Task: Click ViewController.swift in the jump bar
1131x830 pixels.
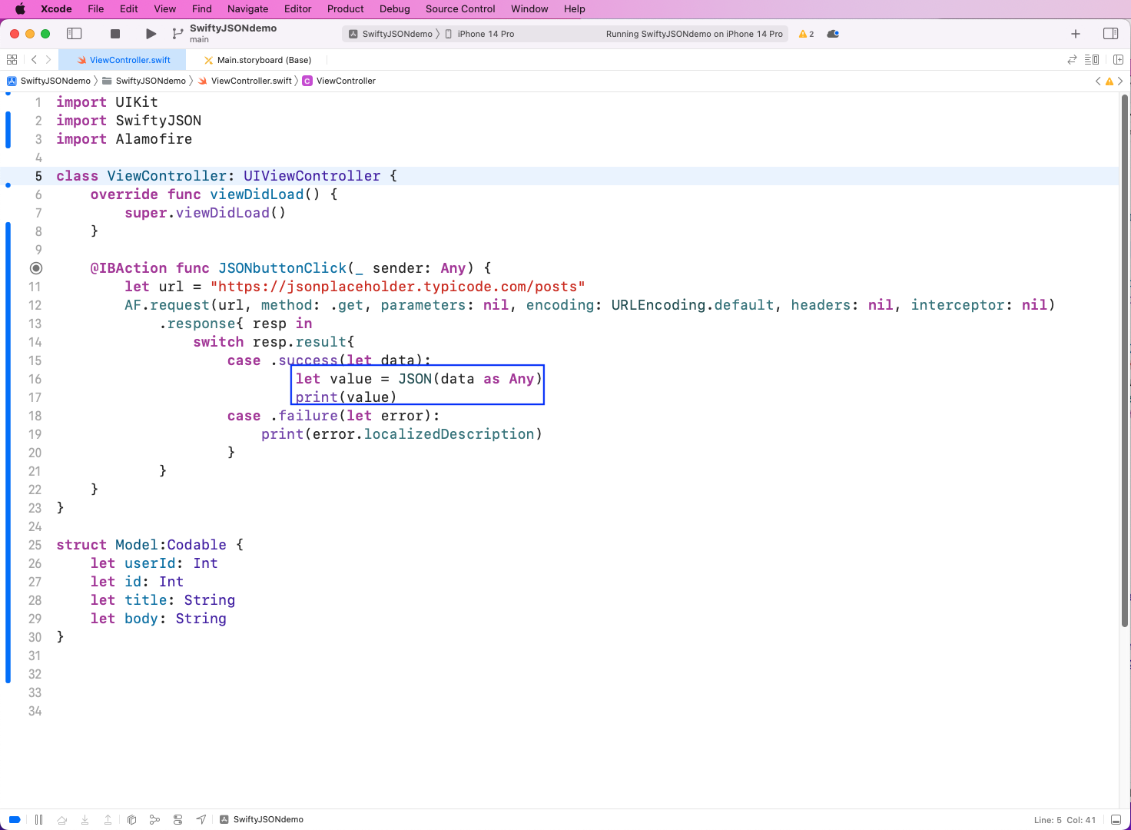Action: tap(245, 81)
